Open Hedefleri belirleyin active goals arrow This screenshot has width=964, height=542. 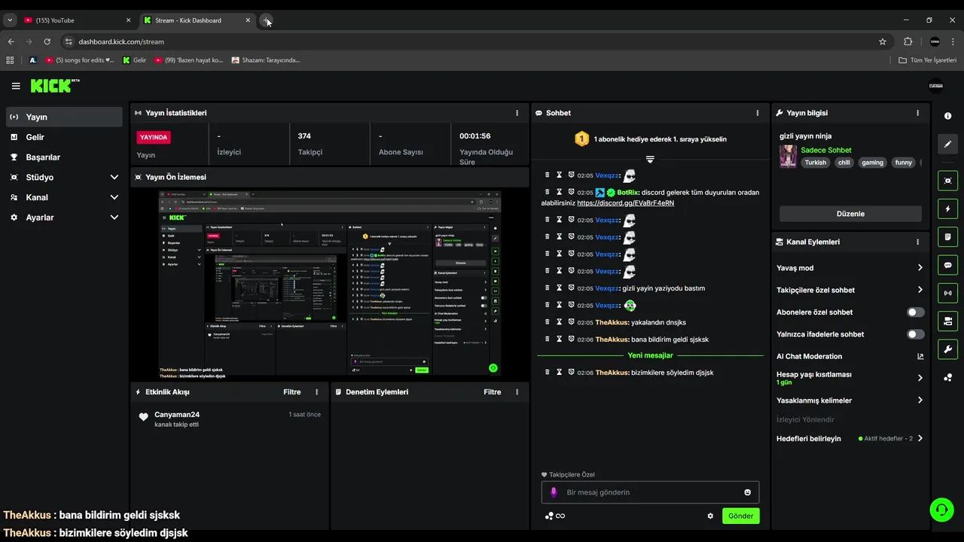920,438
